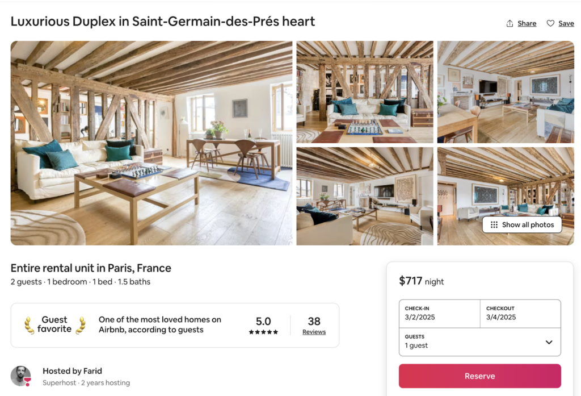This screenshot has width=581, height=396.
Task: Open the Check-in date field
Action: click(x=439, y=313)
